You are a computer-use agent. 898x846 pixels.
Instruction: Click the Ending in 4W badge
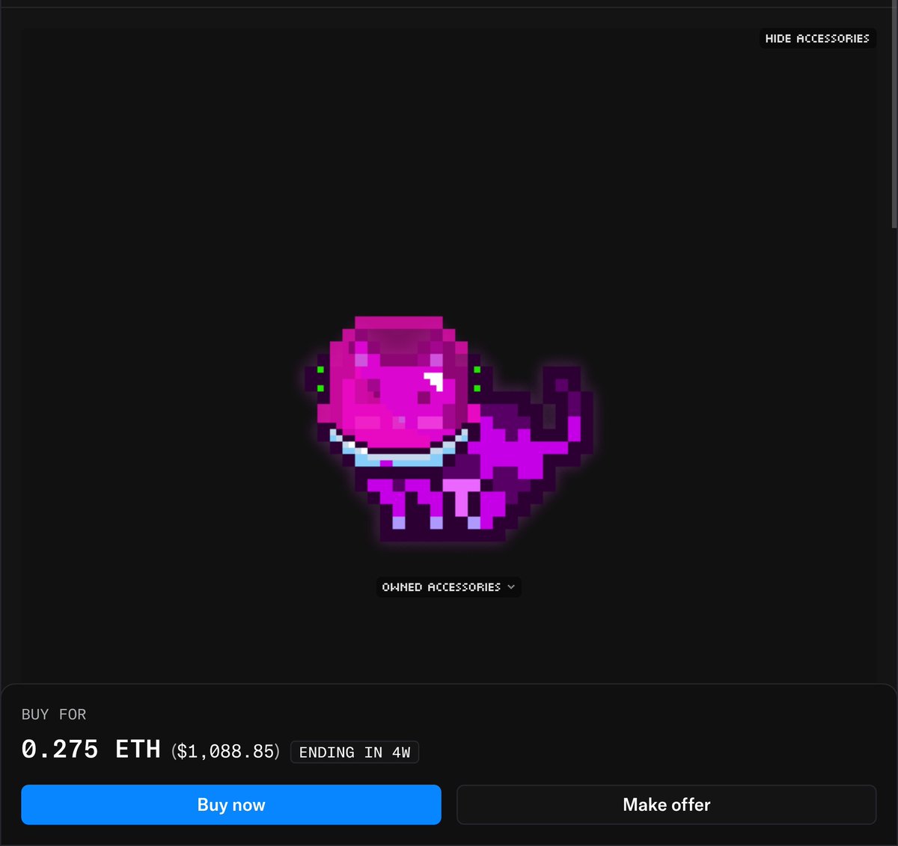pyautogui.click(x=355, y=752)
